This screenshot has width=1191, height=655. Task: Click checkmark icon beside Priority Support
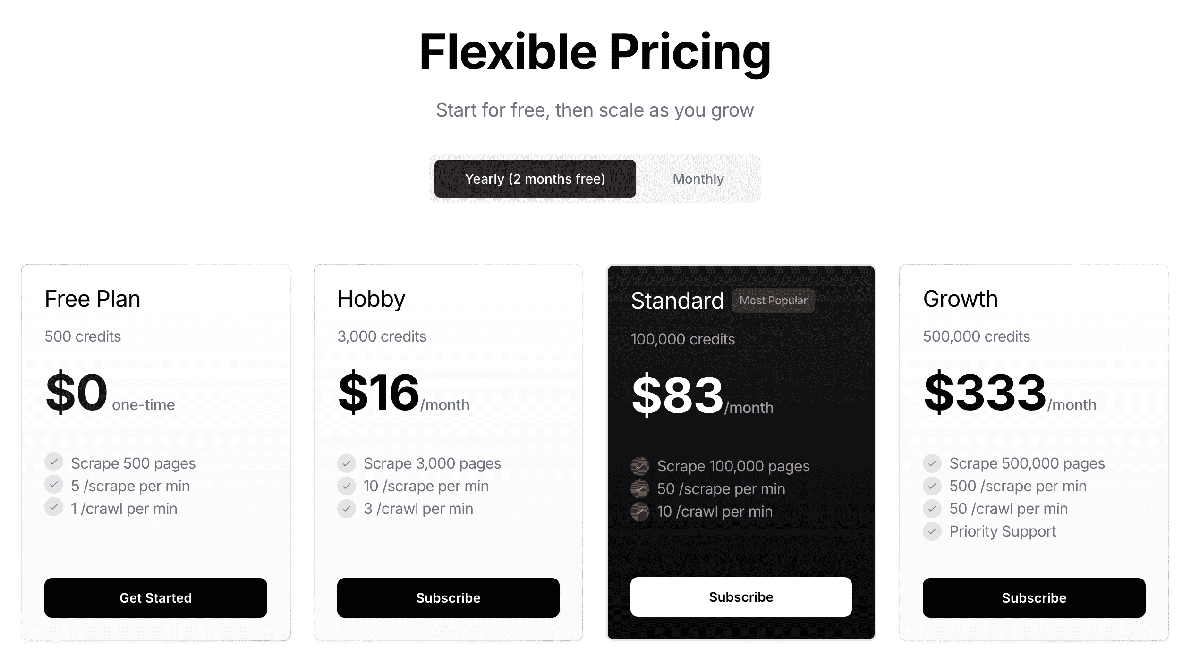click(x=932, y=531)
